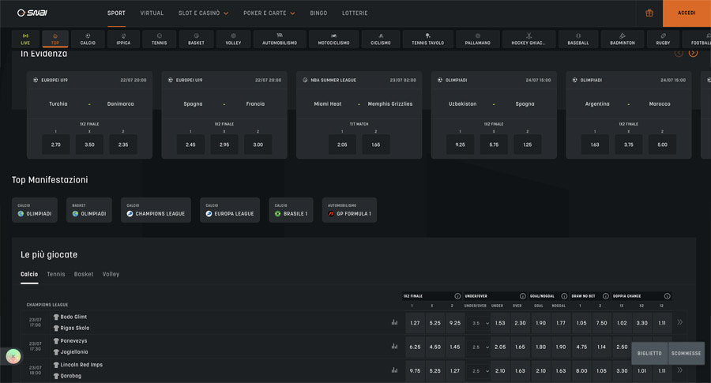Open Europa League top event
Screen dimensions: 711x383
(229, 210)
